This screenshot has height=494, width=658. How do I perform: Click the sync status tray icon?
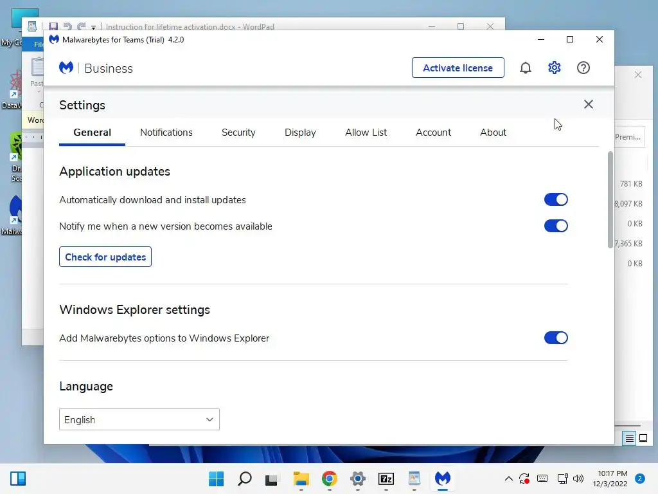[x=524, y=479]
